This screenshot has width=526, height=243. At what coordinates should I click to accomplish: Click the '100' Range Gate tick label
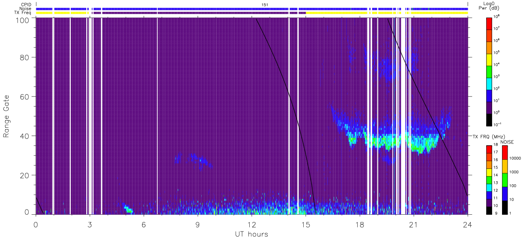coord(22,20)
